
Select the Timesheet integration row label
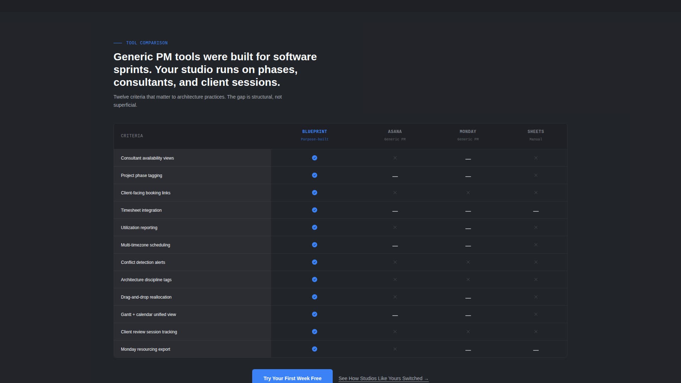click(x=141, y=210)
